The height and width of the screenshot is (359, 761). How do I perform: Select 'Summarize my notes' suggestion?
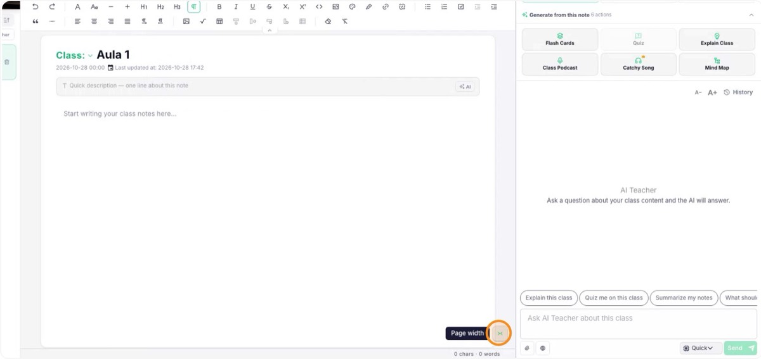point(684,298)
